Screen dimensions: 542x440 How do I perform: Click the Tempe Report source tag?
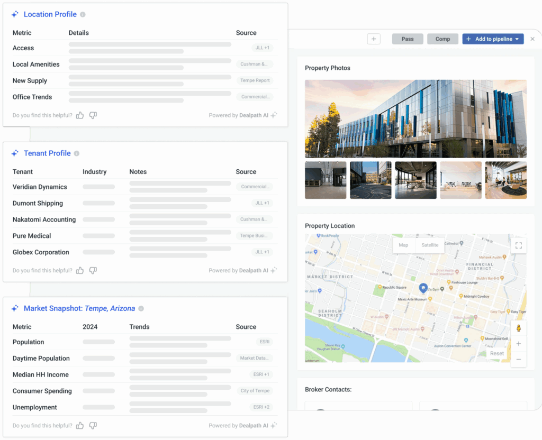click(x=255, y=80)
